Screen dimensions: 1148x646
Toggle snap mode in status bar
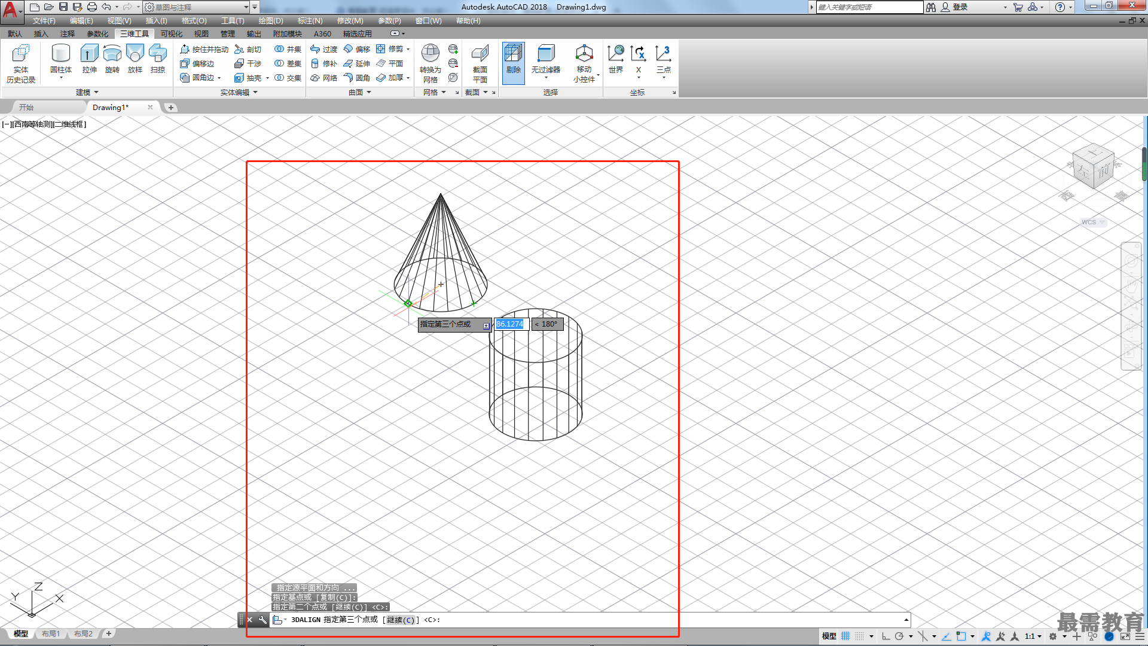click(x=860, y=636)
